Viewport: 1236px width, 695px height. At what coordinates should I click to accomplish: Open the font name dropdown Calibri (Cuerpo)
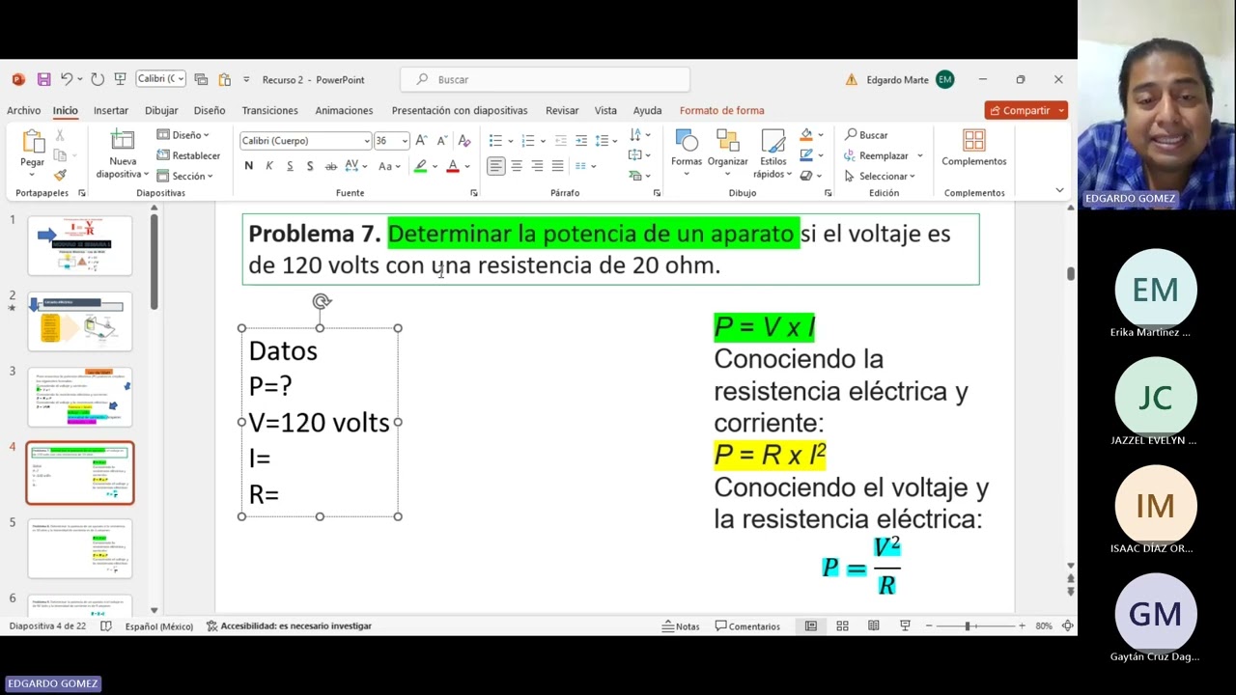(367, 141)
